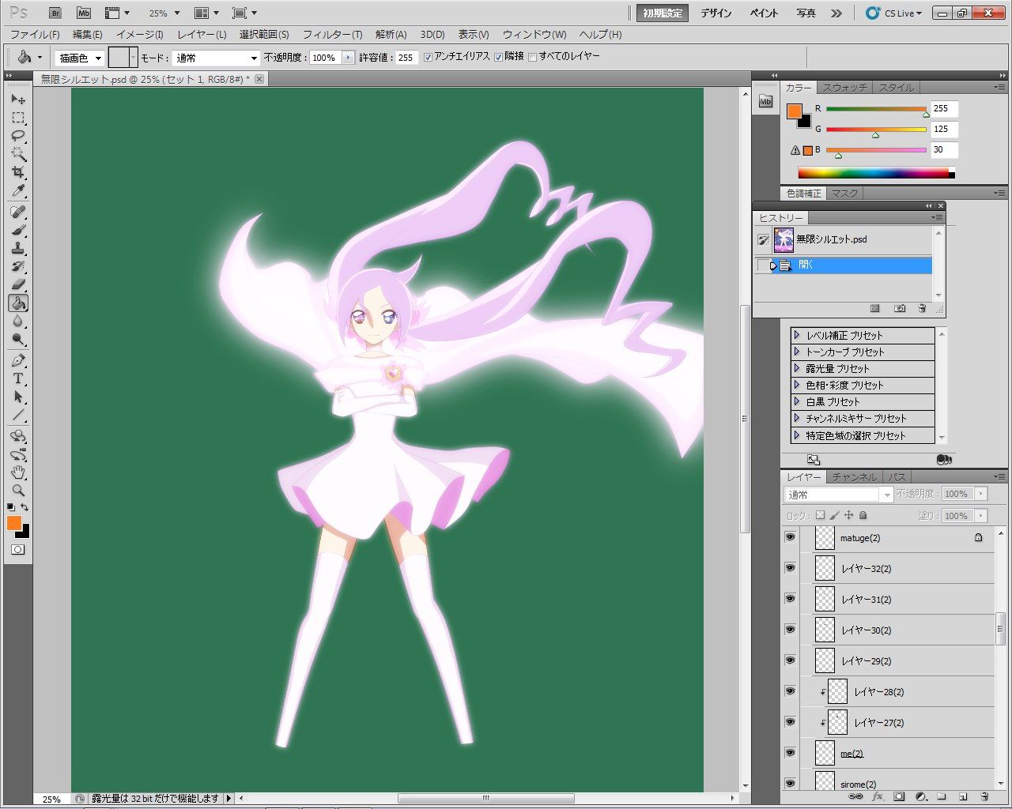Open the モード blend mode dropdown
1012x809 pixels.
(216, 58)
